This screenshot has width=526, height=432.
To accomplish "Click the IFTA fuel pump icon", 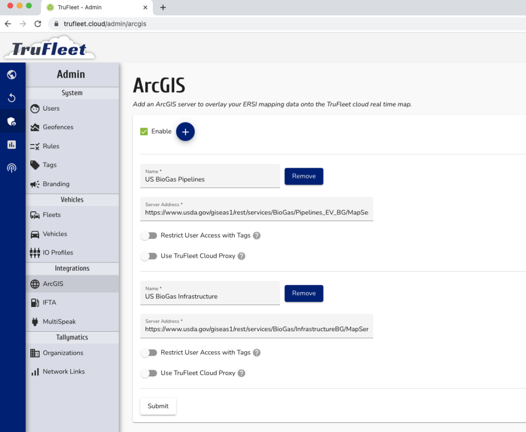I will coord(35,303).
